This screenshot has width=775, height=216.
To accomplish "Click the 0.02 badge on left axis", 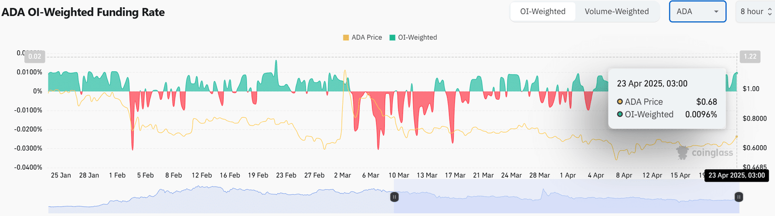I will 35,56.
